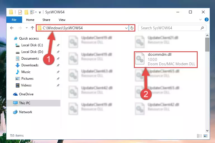Click the pin icon beside Music

(58, 72)
